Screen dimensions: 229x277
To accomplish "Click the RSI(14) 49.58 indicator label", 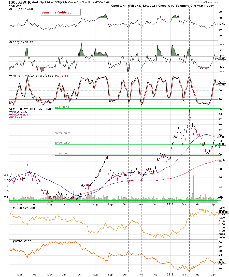I will pos(22,9).
